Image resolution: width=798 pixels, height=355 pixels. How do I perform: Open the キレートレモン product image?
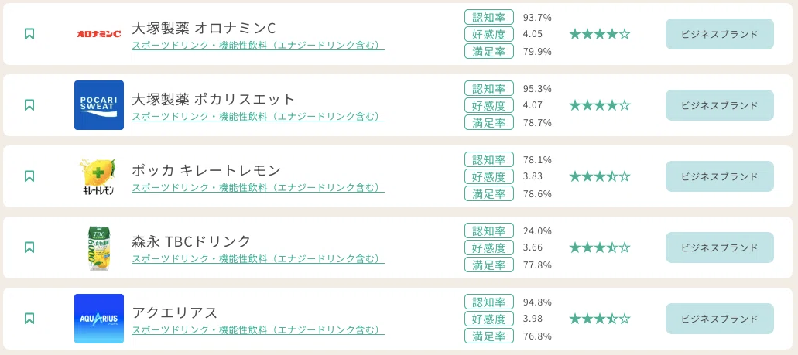coord(99,176)
